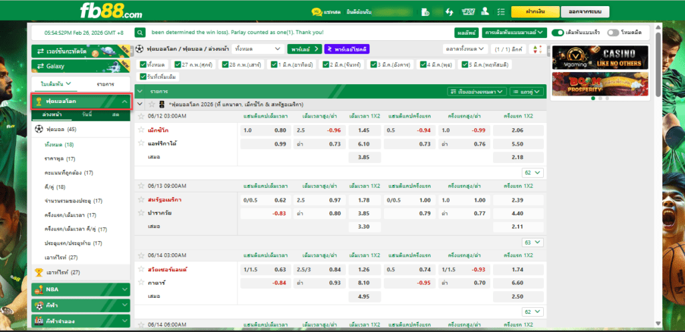The image size is (685, 332).
Task: Open the การเดิมพันแบบมาเลย์ odds type dropdown
Action: tap(514, 33)
